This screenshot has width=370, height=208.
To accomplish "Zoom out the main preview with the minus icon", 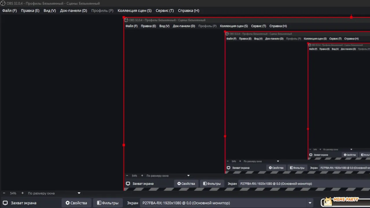I will (4, 193).
